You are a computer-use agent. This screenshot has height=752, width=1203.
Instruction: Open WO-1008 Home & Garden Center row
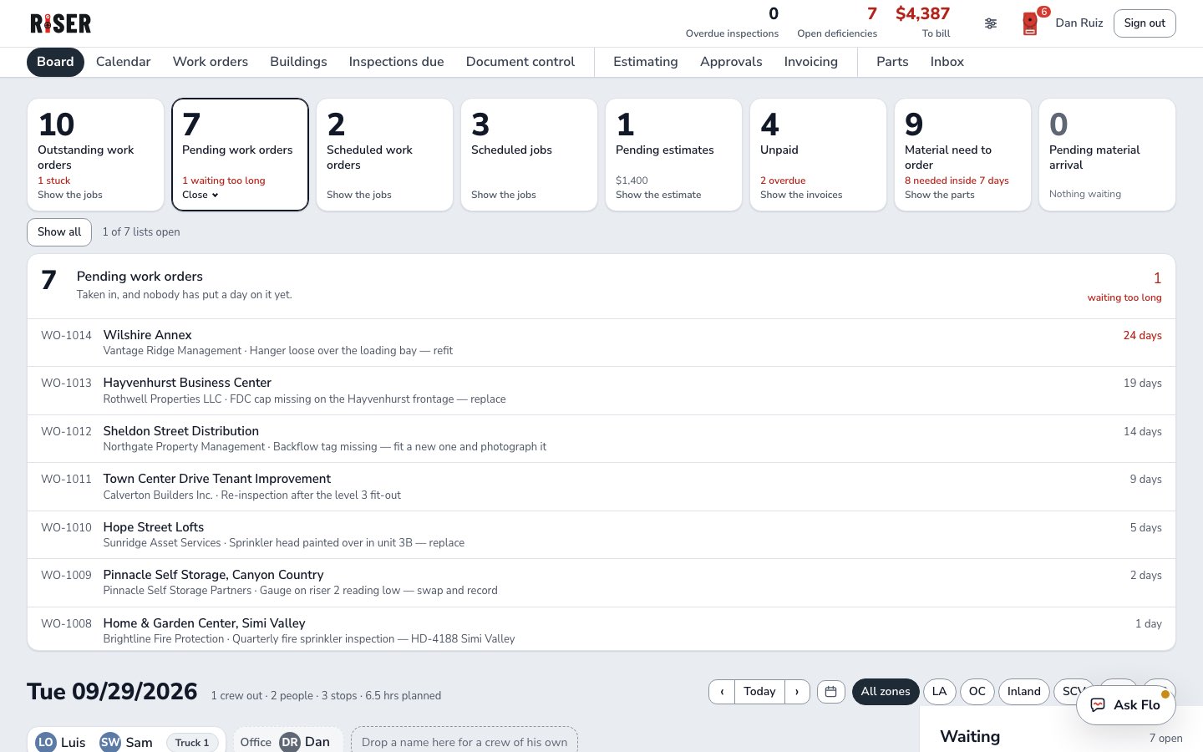pyautogui.click(x=601, y=631)
